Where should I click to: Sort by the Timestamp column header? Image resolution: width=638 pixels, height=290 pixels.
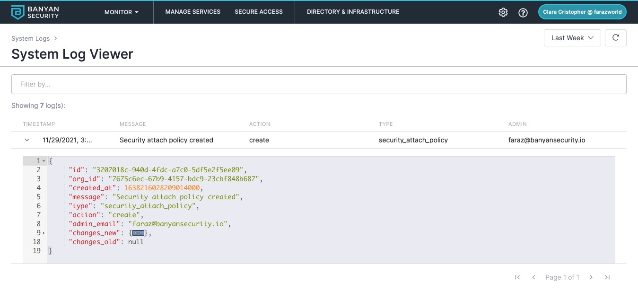[39, 124]
